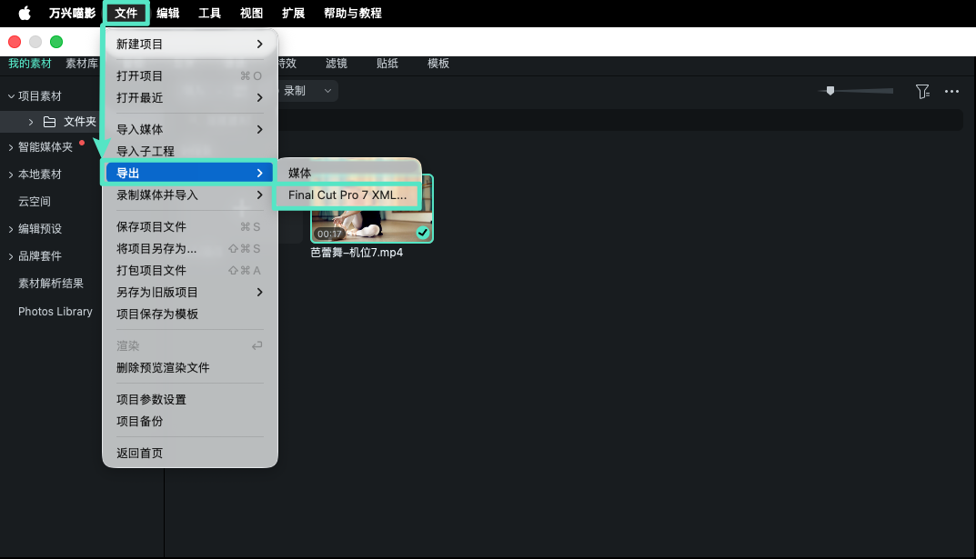976x559 pixels.
Task: Choose Final Cut Pro 7 XML export
Action: [x=348, y=195]
